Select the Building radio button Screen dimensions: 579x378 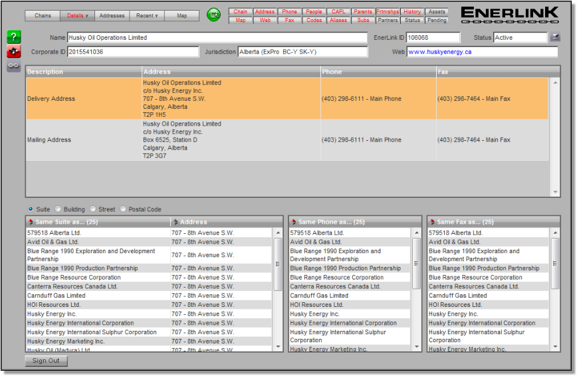(58, 209)
